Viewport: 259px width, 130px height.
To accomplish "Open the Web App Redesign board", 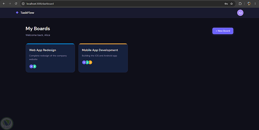I will point(51,58).
